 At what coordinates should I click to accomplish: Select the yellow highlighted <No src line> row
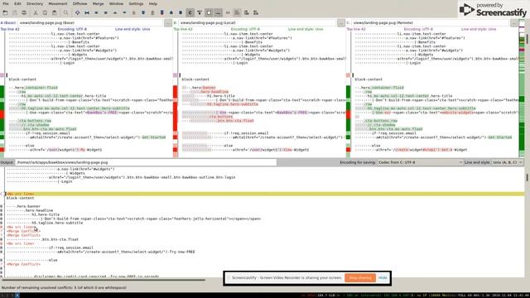point(265,194)
